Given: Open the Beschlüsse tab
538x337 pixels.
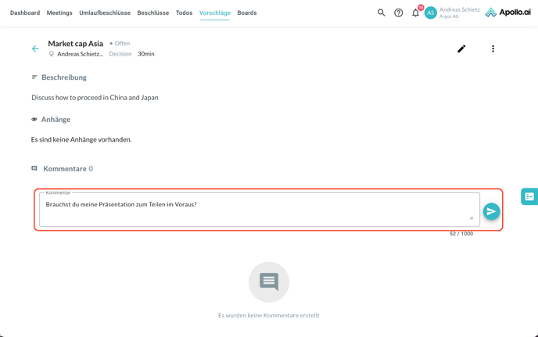Looking at the screenshot, I should [153, 13].
